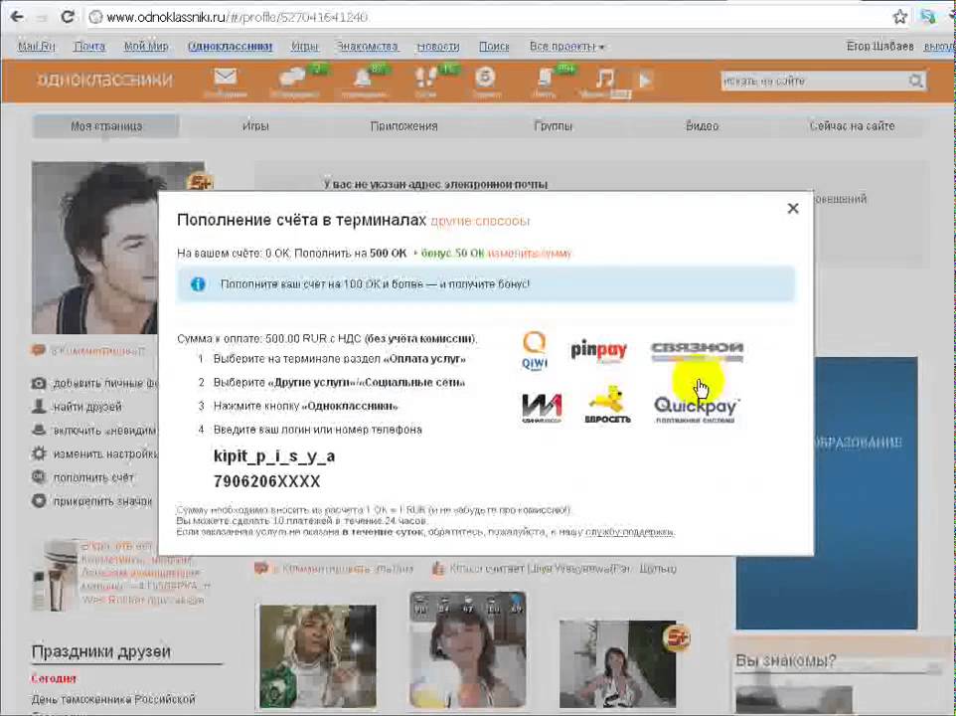Image resolution: width=956 pixels, height=716 pixels.
Task: Click the attach badge icon
Action: (x=39, y=501)
